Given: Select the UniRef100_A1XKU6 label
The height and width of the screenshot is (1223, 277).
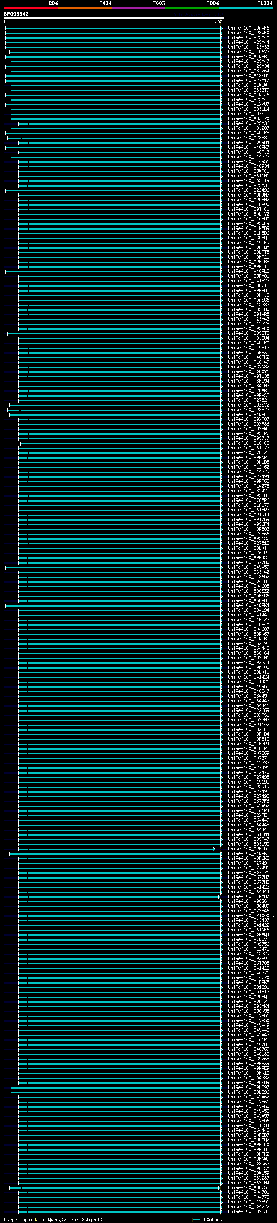Looking at the screenshot, I should pyautogui.click(x=248, y=75).
